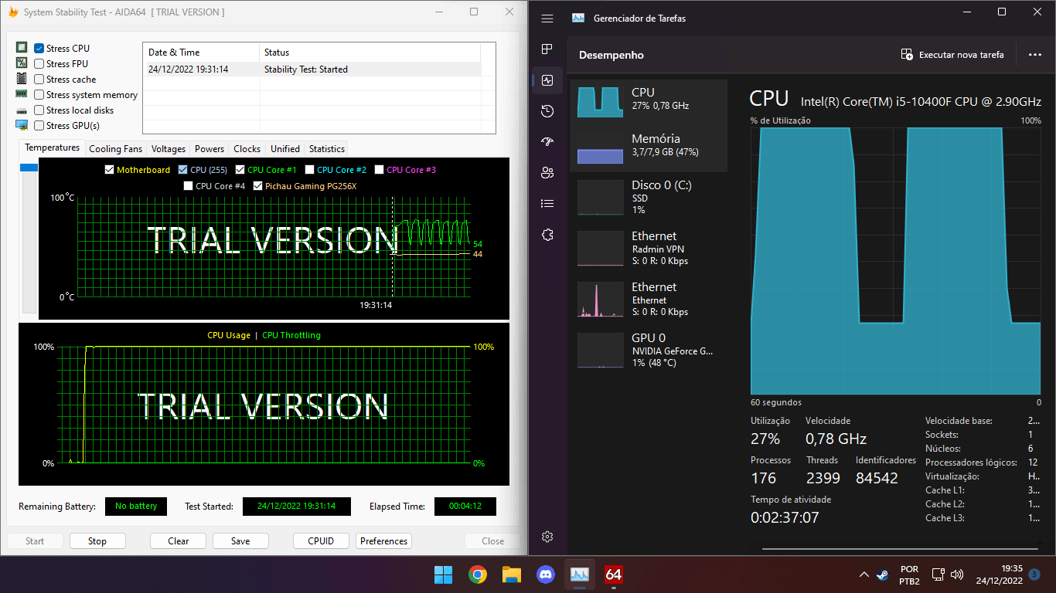Click the Stress CPU chip icon in AIDA64

pyautogui.click(x=22, y=48)
